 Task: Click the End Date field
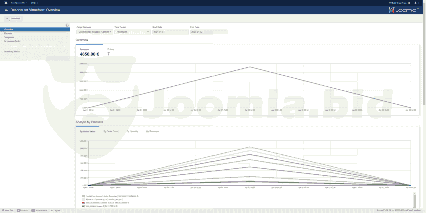point(208,32)
